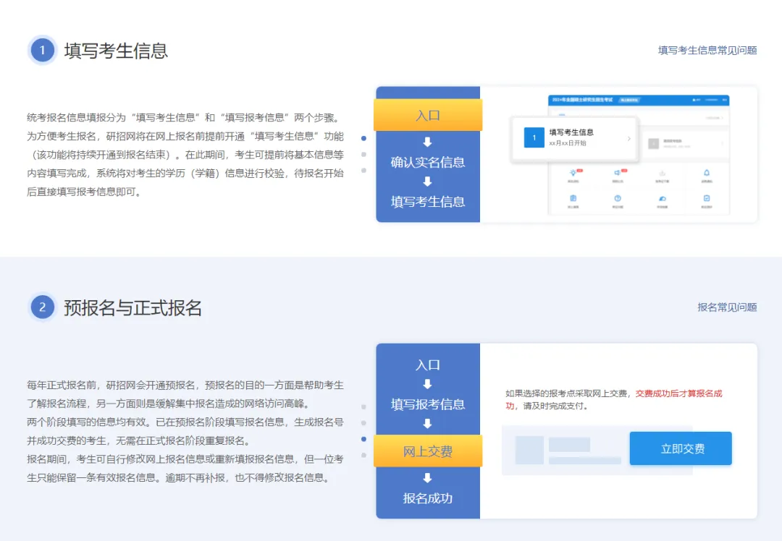Select the highlighted 网上交费 step
782x541 pixels.
[428, 451]
